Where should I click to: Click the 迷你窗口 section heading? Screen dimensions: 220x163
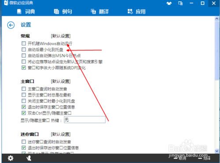click(x=29, y=134)
